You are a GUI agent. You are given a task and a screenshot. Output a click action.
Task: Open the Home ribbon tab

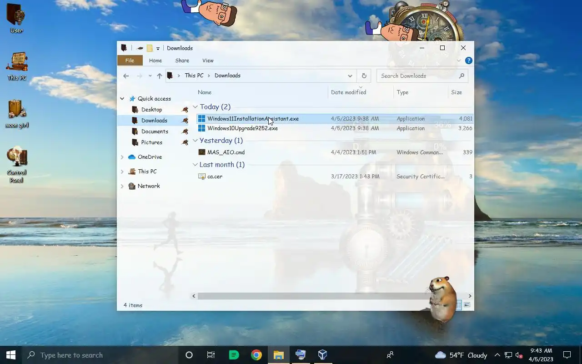pos(155,61)
